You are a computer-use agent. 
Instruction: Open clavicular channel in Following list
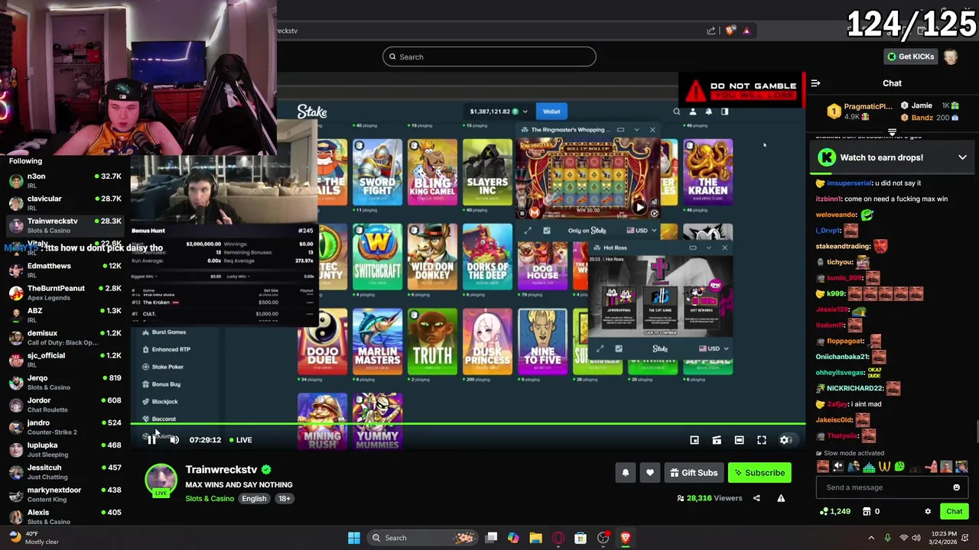[x=65, y=202]
